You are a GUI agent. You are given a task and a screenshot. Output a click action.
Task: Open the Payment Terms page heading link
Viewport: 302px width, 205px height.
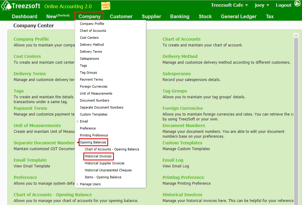[x=30, y=108]
